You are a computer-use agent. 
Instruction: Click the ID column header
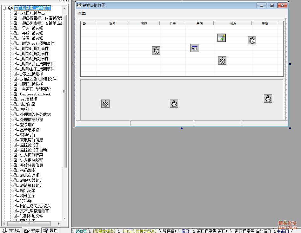point(88,23)
